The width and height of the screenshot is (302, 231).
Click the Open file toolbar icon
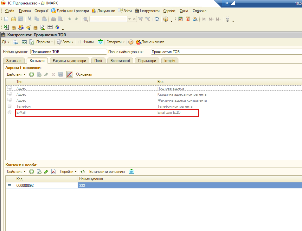(x=14, y=19)
